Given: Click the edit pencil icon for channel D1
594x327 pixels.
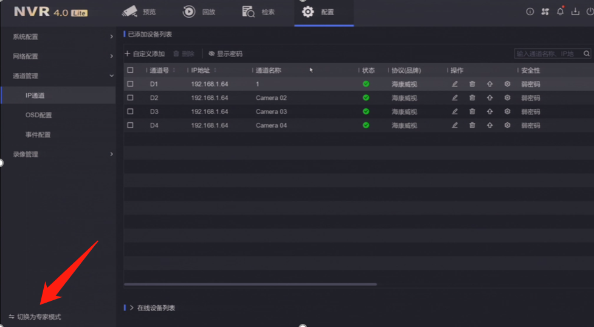Looking at the screenshot, I should tap(454, 84).
